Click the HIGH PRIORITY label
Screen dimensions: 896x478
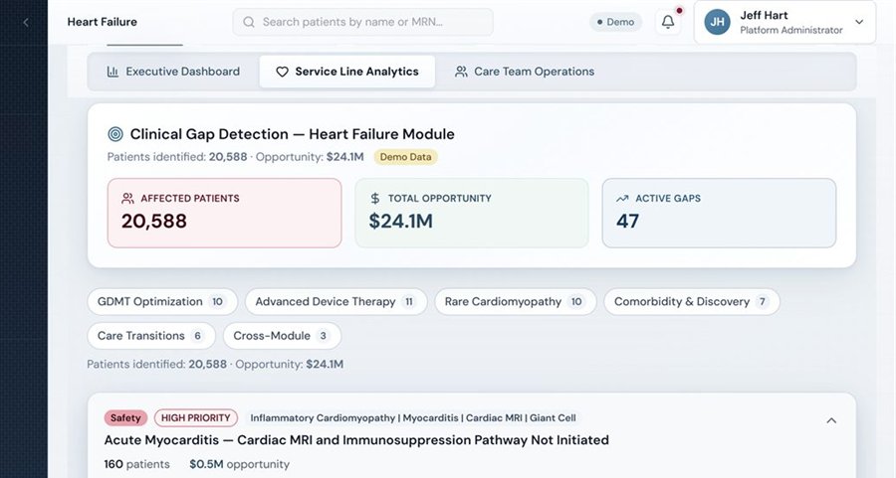click(196, 418)
